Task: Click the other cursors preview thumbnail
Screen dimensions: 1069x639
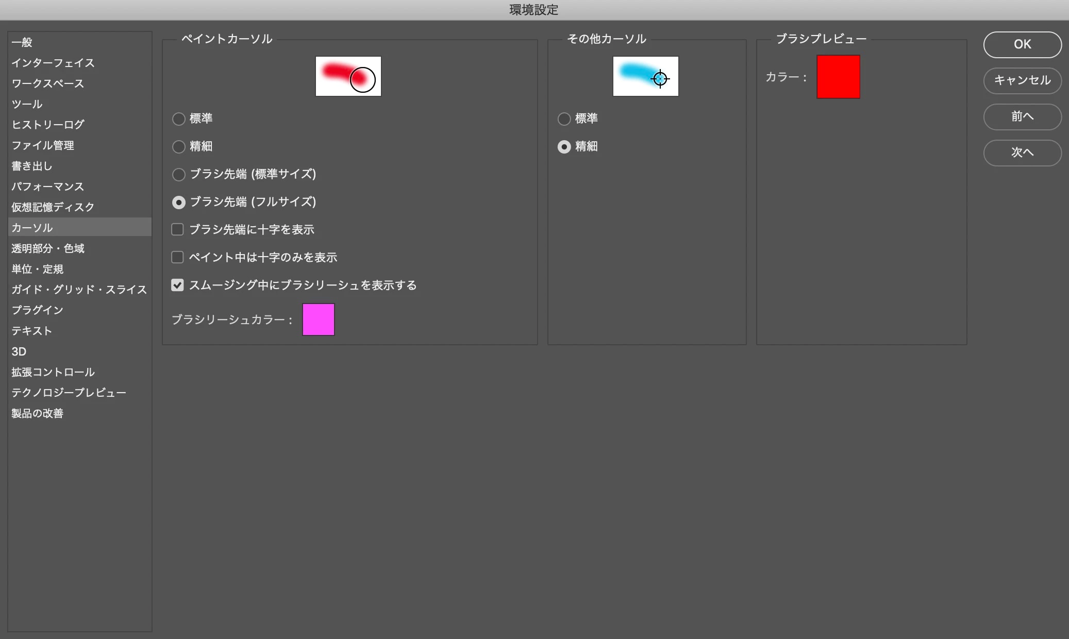Action: coord(645,76)
